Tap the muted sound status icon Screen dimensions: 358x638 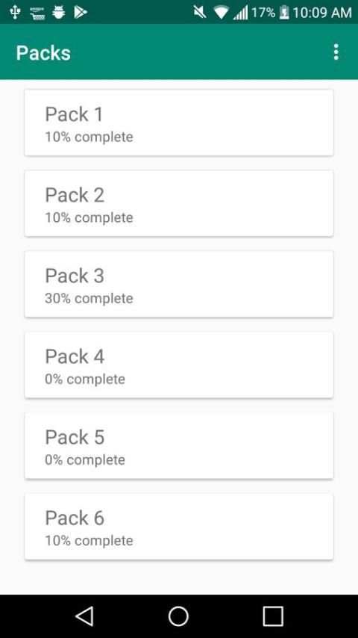[200, 12]
